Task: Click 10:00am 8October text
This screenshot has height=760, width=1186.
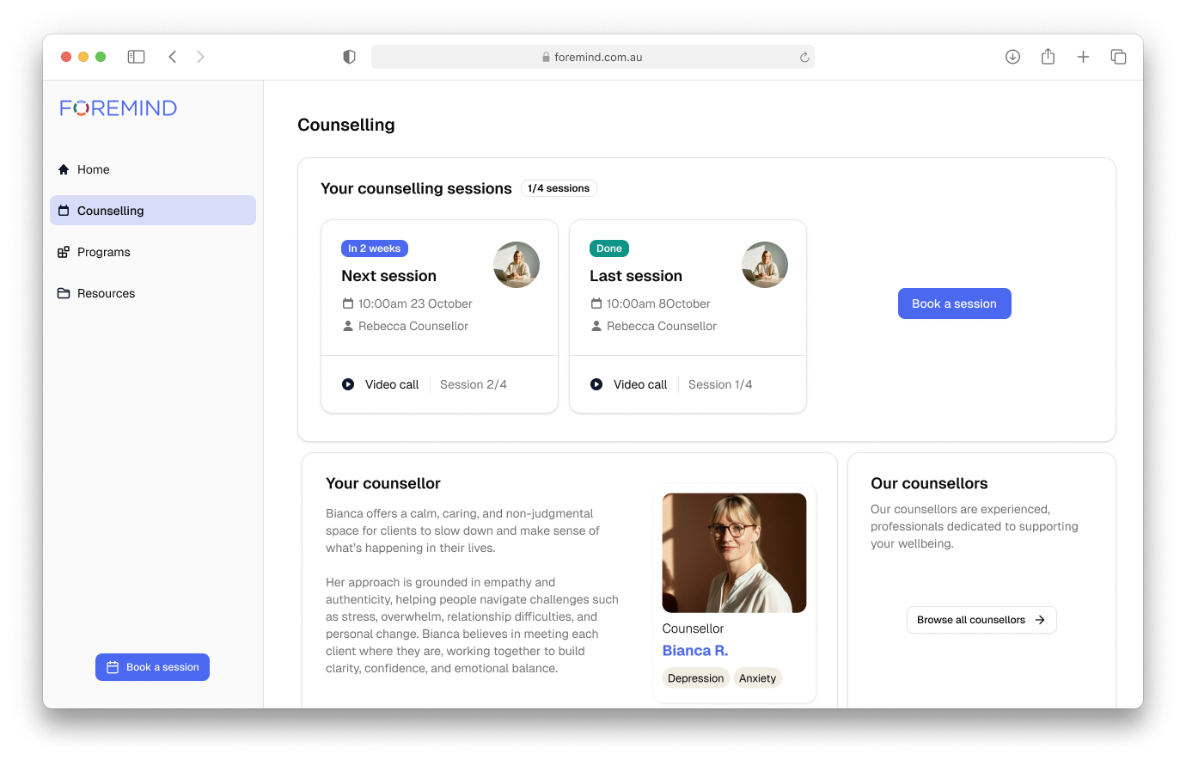Action: coord(658,303)
